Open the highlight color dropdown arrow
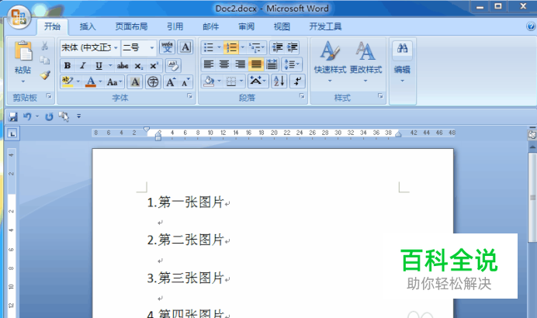Viewport: 537px width, 318px height. (x=78, y=81)
